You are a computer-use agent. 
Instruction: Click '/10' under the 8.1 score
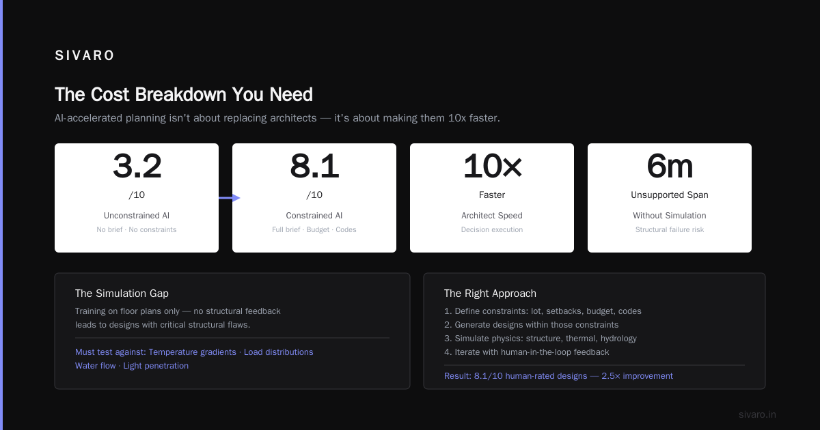tap(314, 195)
